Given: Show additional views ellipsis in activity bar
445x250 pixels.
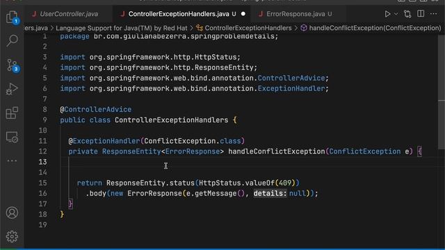Looking at the screenshot, I should pyautogui.click(x=12, y=160).
